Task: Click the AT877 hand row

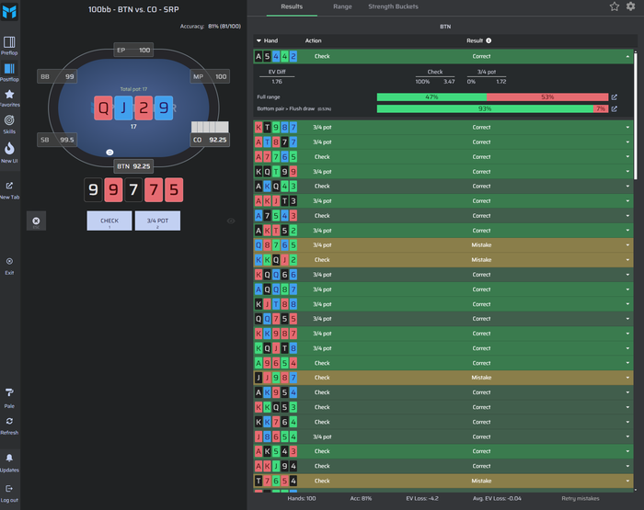Action: tap(443, 142)
